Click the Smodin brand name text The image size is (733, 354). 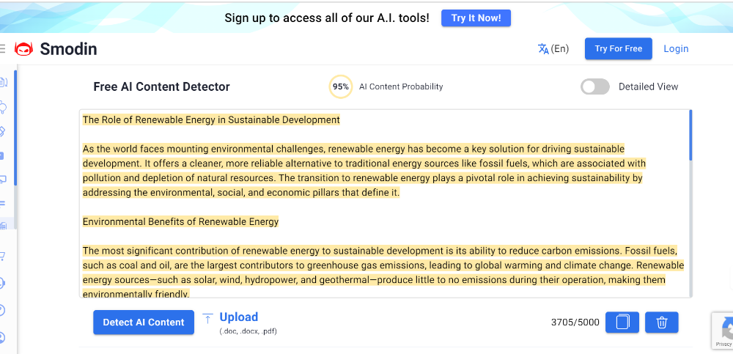tap(68, 49)
